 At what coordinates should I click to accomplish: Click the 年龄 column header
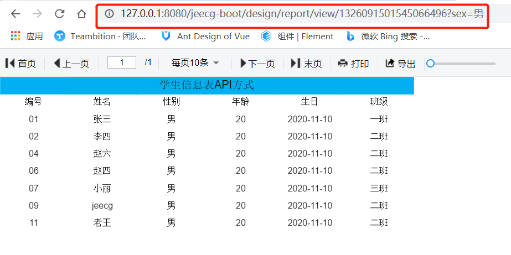[x=241, y=102]
